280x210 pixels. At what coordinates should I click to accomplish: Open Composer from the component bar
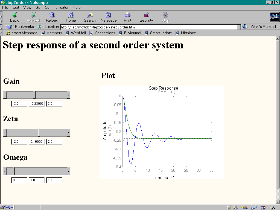[273, 208]
